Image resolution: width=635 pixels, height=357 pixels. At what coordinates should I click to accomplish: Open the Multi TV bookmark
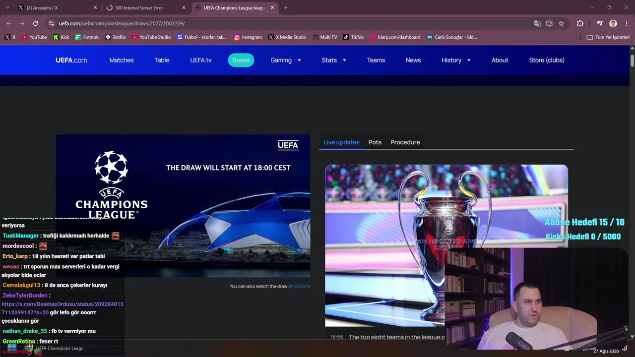[325, 37]
